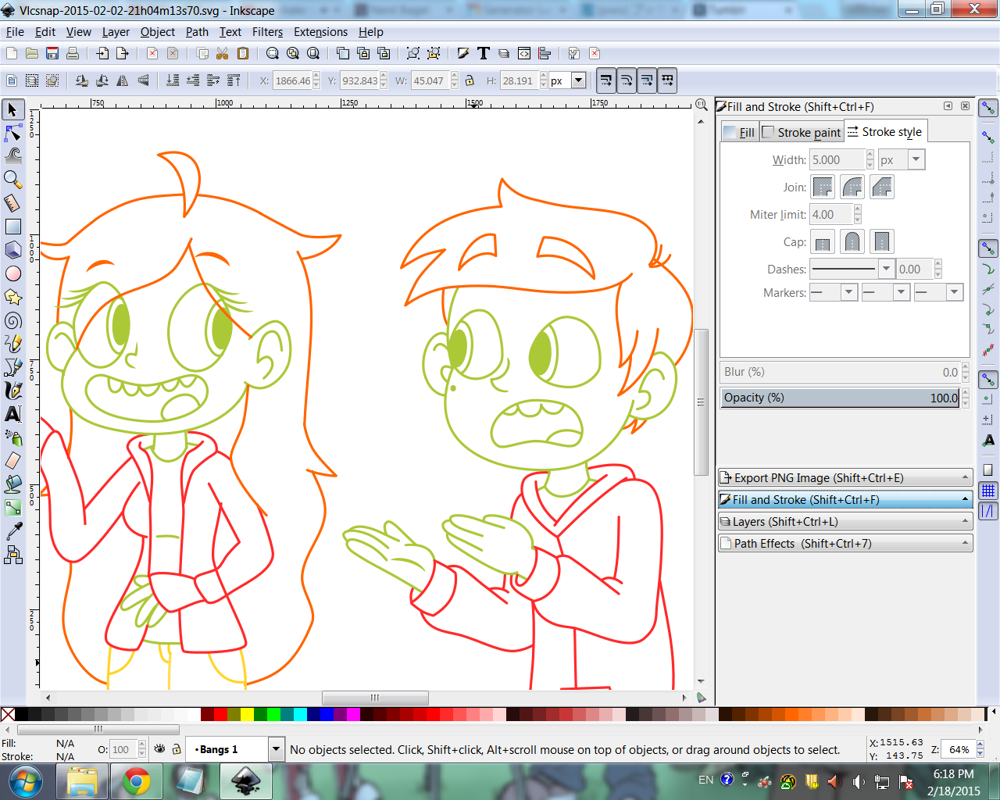Select the Selector arrow tool
This screenshot has height=800, width=1000.
pyautogui.click(x=13, y=110)
